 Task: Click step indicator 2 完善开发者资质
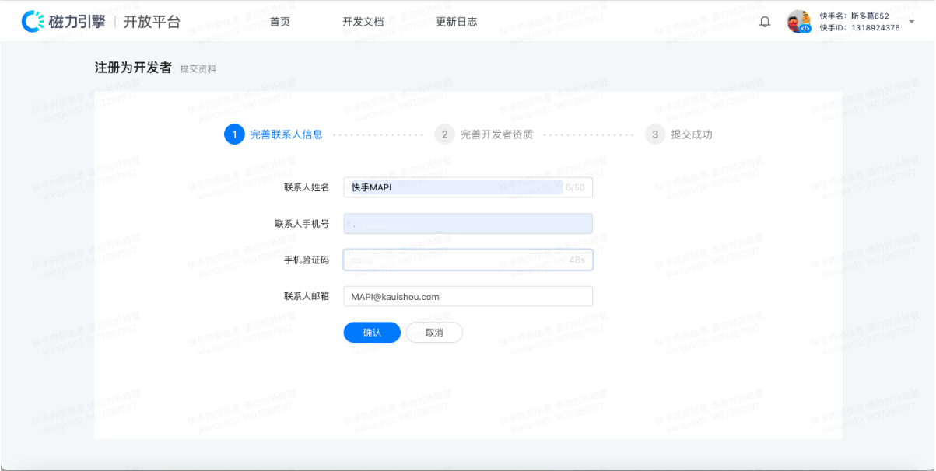pos(444,134)
